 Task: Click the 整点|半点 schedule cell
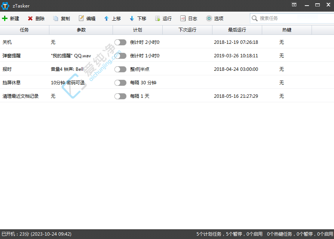(140, 69)
